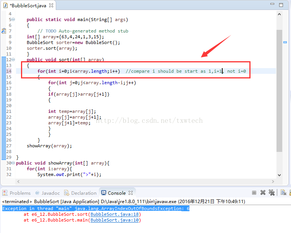Click the TODO task marker on line 7
This screenshot has width=291, height=233.
click(x=4, y=31)
